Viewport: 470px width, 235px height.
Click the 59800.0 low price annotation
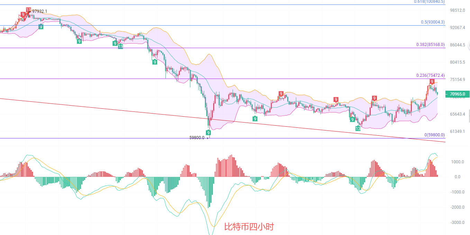point(197,137)
